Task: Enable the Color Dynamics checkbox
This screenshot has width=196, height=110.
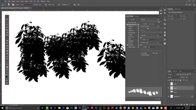Action: point(127,33)
